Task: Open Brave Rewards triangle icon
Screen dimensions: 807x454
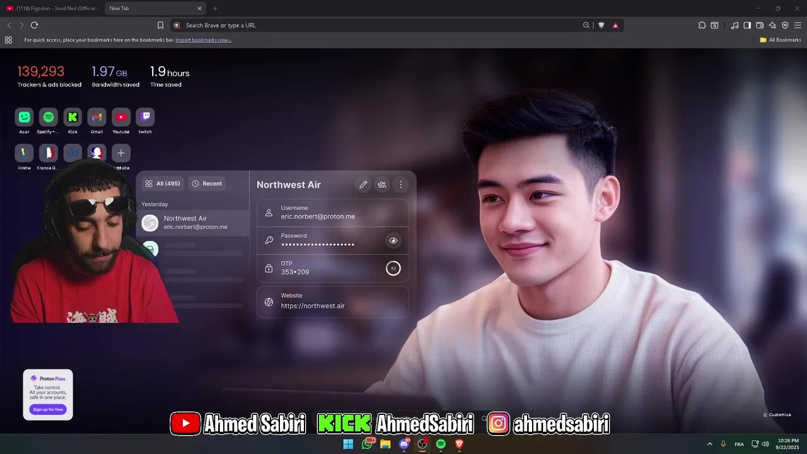Action: 615,25
